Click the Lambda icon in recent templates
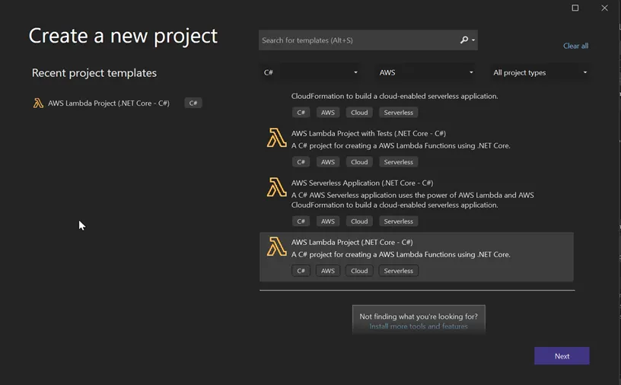 click(x=38, y=103)
